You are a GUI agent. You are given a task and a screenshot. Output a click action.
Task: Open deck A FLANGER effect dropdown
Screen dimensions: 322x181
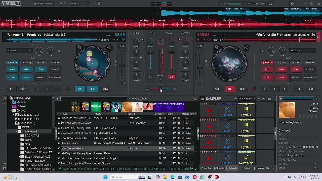click(x=19, y=51)
